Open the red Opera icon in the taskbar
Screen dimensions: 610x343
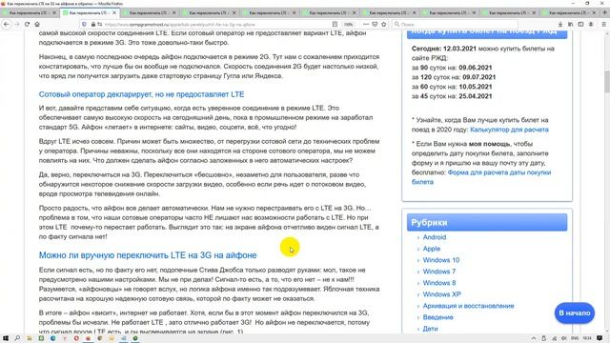coord(76,338)
